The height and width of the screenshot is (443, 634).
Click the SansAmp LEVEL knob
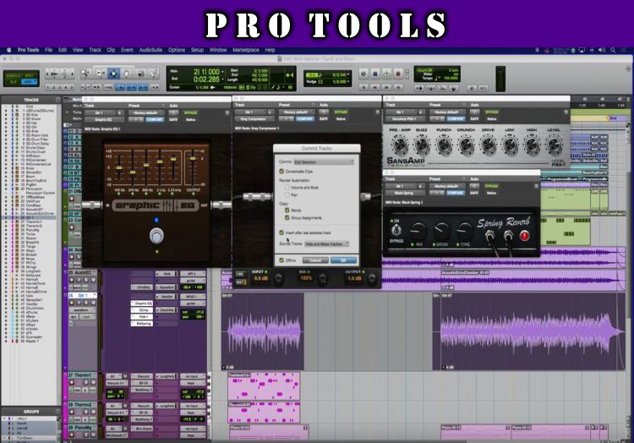[553, 145]
